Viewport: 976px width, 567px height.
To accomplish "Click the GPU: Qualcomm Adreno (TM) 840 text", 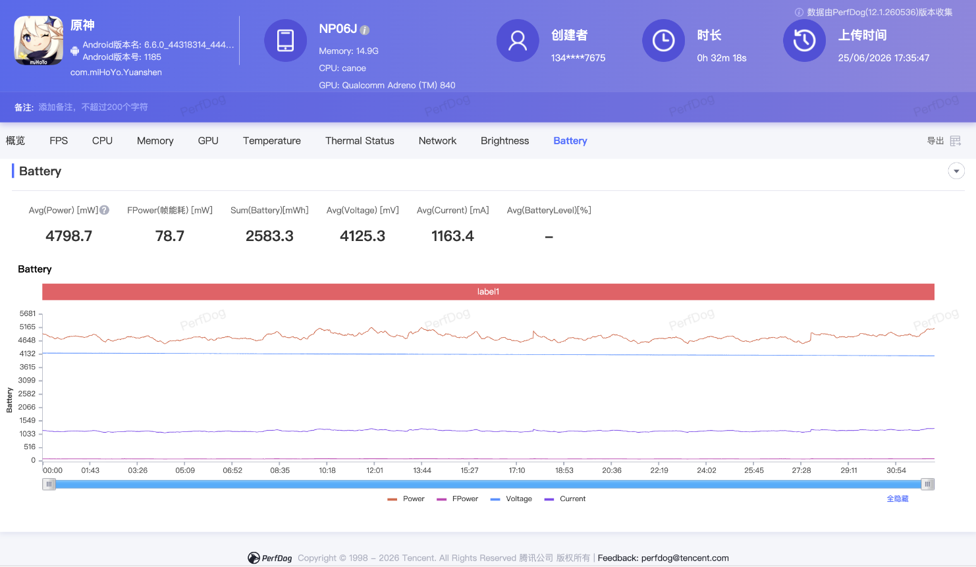I will 387,85.
